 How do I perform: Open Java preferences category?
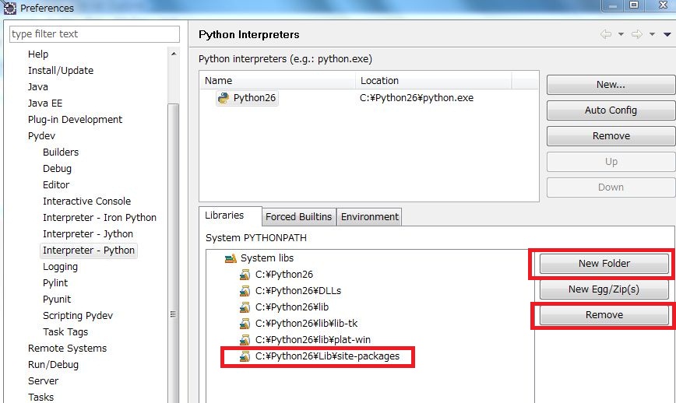click(38, 87)
